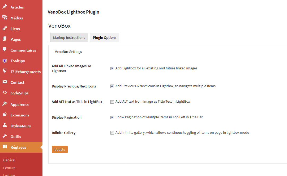Enable Add ALT text as Title checkbox
The width and height of the screenshot is (287, 176).
[x=112, y=102]
